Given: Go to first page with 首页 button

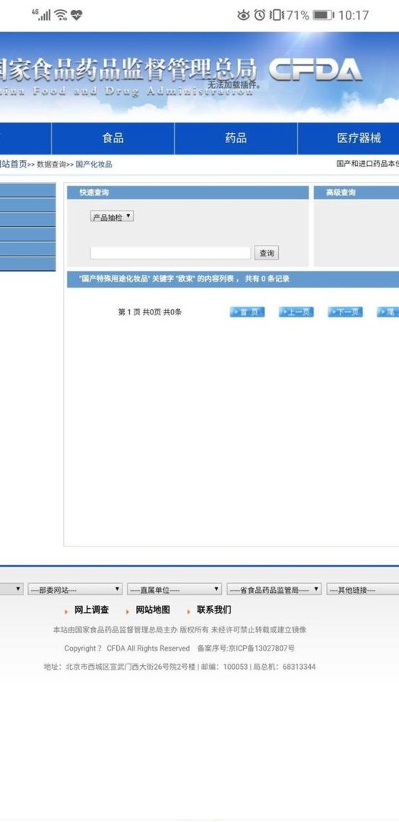Looking at the screenshot, I should point(247,312).
